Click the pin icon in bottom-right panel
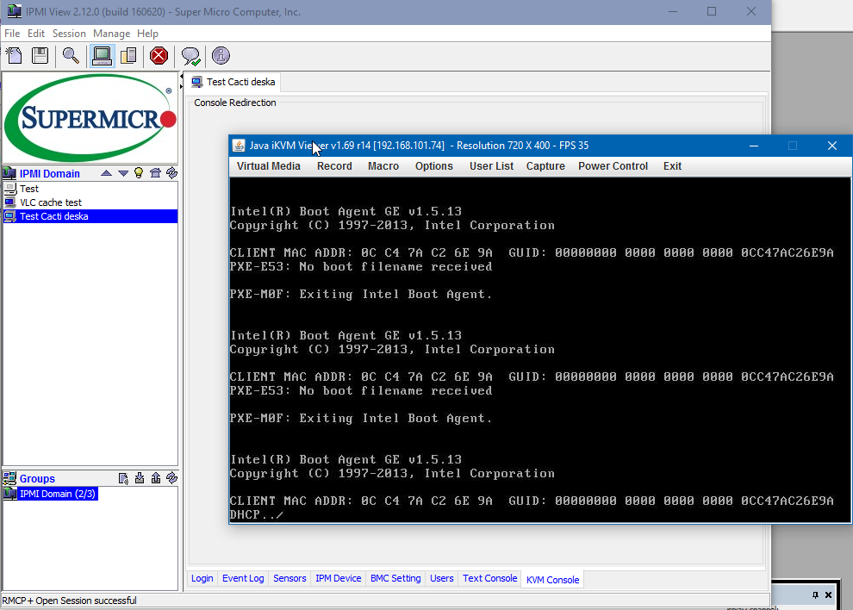 (815, 594)
